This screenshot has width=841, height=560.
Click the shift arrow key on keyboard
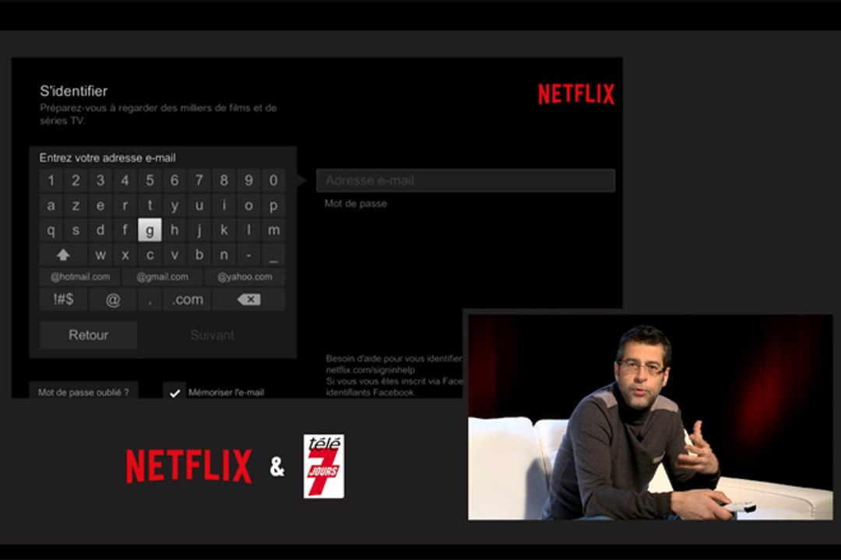point(63,255)
